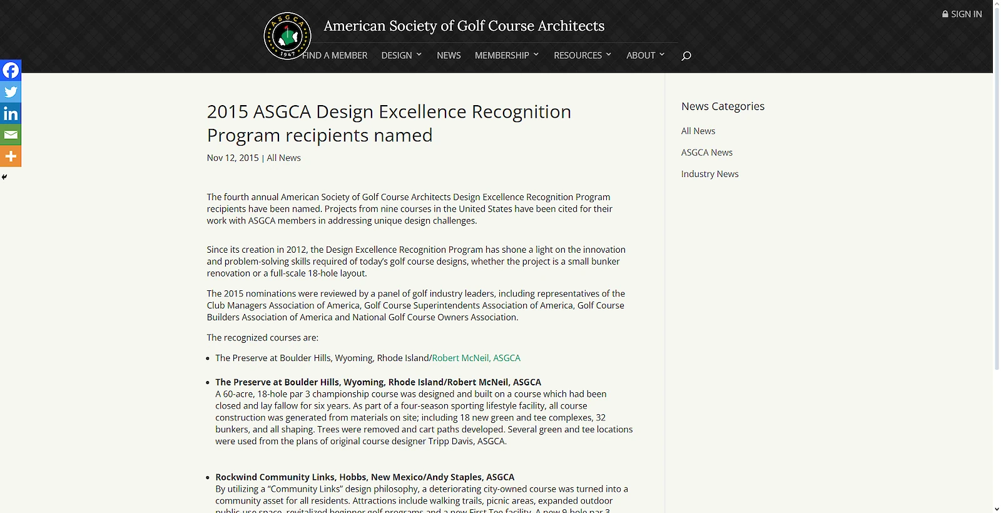This screenshot has width=1001, height=513.
Task: Click the News Categories heading
Action: 723,106
